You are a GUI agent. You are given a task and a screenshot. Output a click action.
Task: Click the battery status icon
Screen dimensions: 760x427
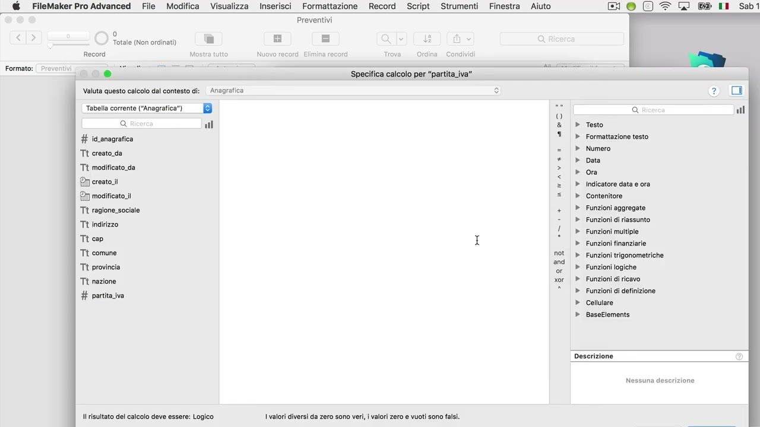[x=705, y=6]
